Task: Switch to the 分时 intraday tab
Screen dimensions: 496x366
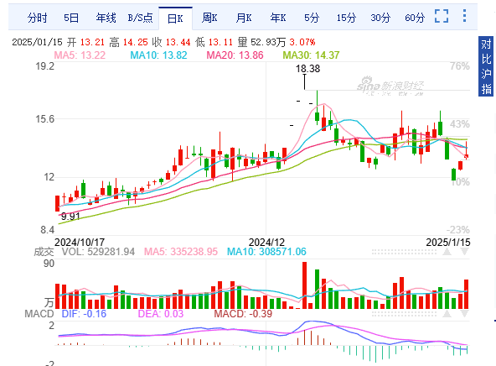Action: coord(37,18)
